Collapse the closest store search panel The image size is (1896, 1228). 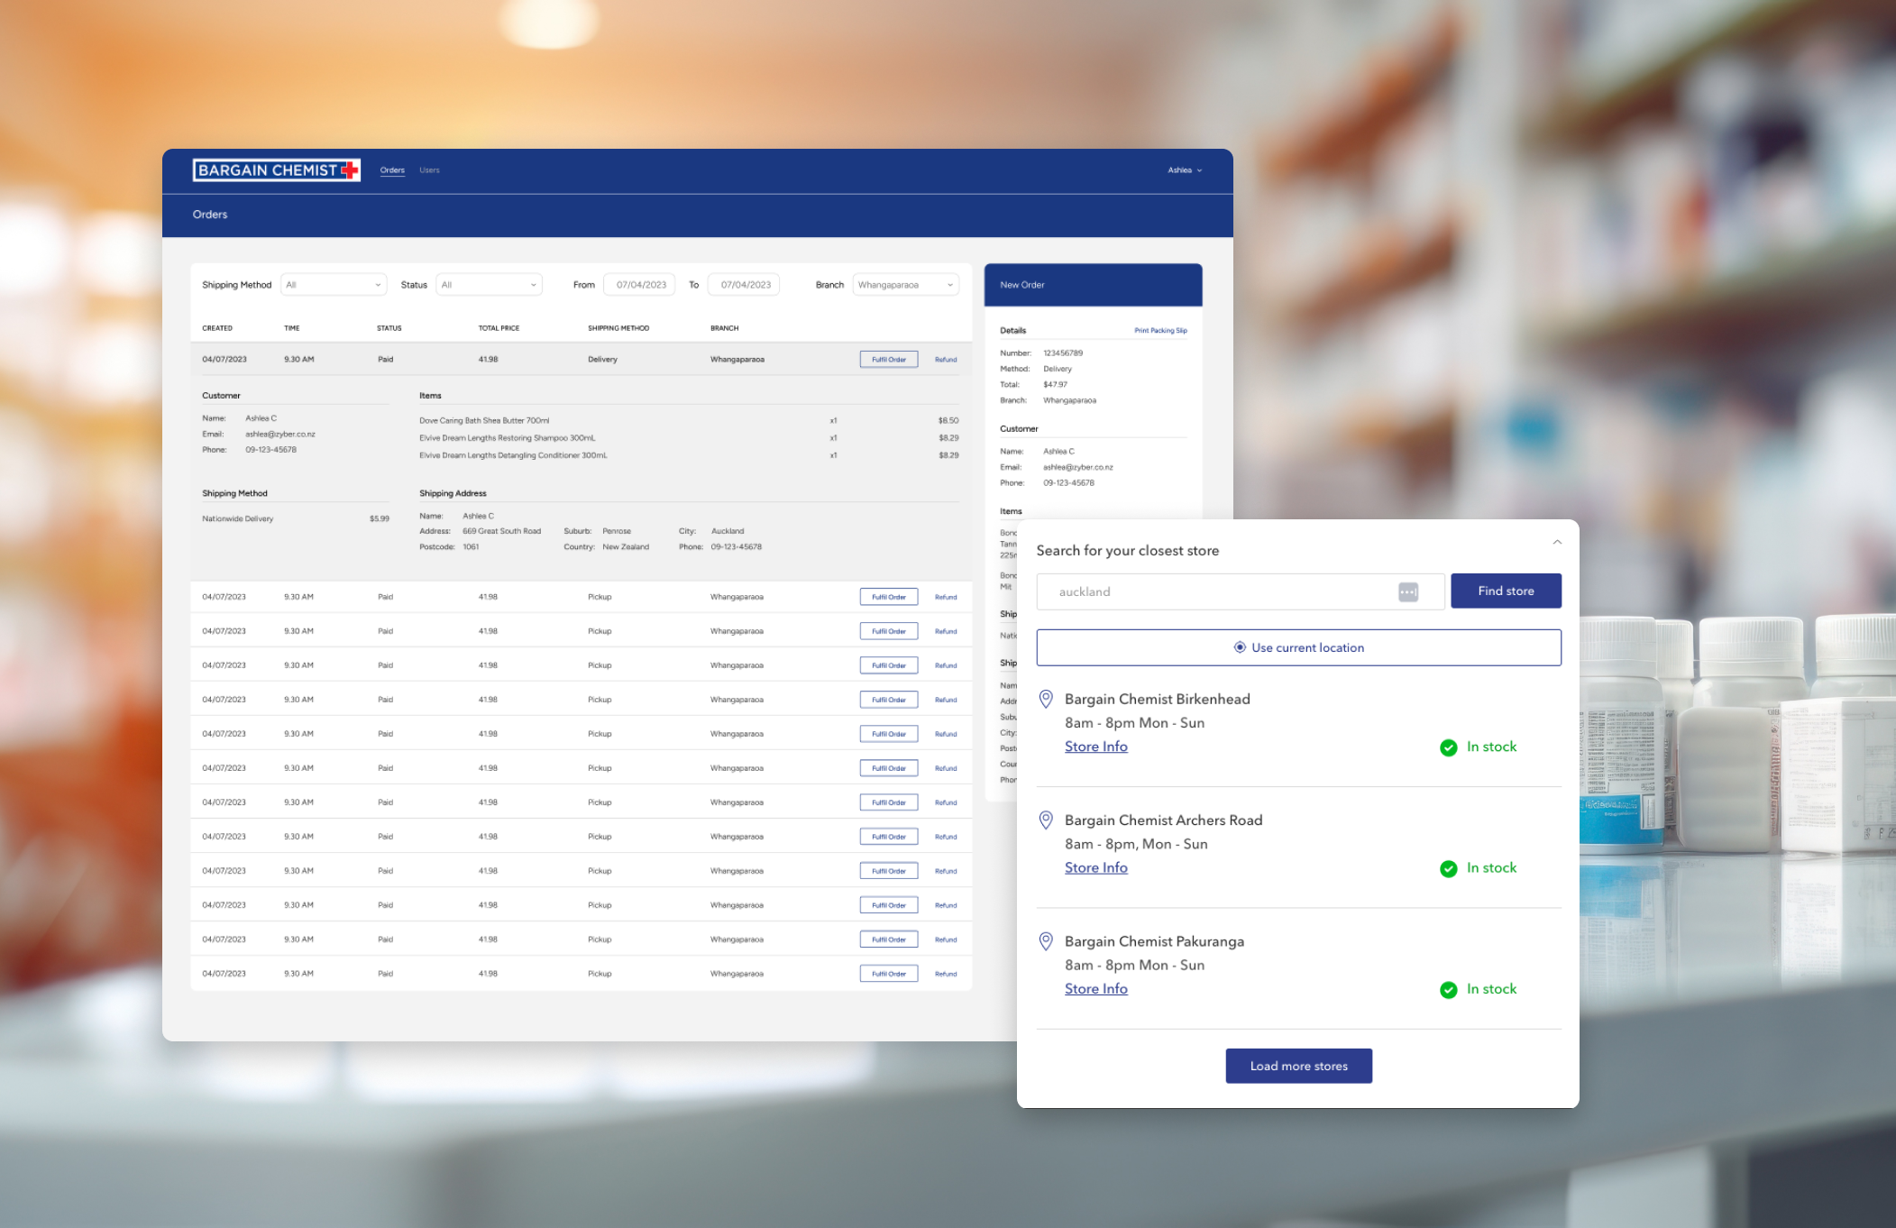(1557, 542)
